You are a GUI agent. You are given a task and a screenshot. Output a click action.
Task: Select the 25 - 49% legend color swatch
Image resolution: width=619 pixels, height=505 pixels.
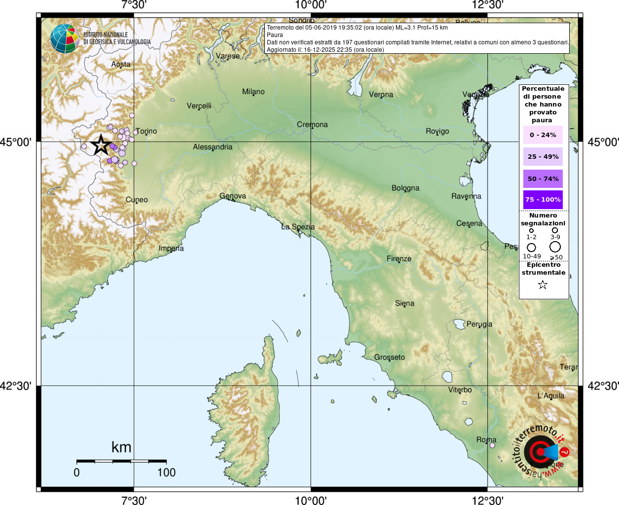(x=543, y=156)
